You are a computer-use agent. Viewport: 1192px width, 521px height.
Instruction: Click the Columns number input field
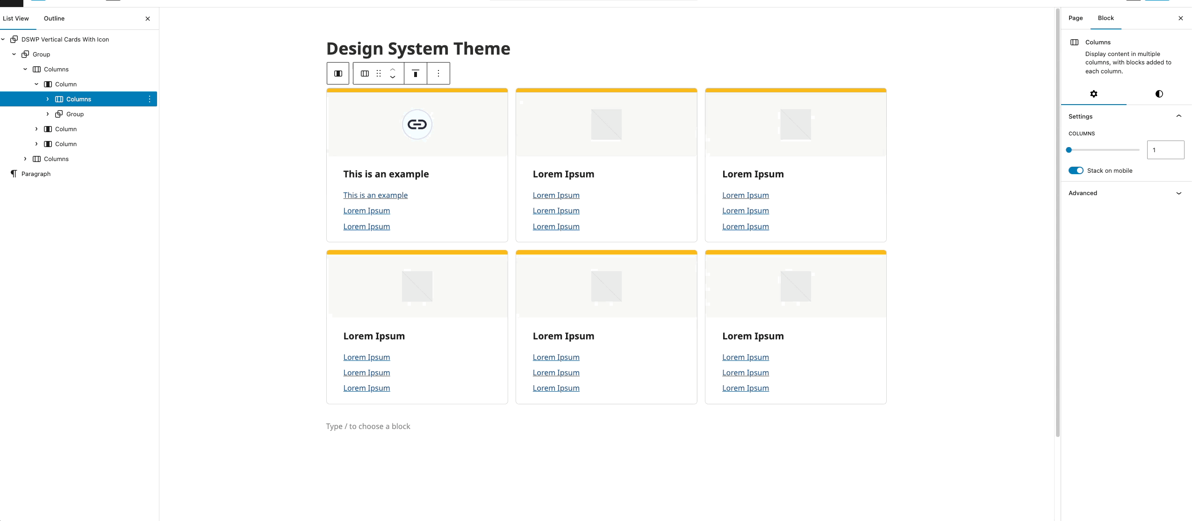click(x=1166, y=150)
